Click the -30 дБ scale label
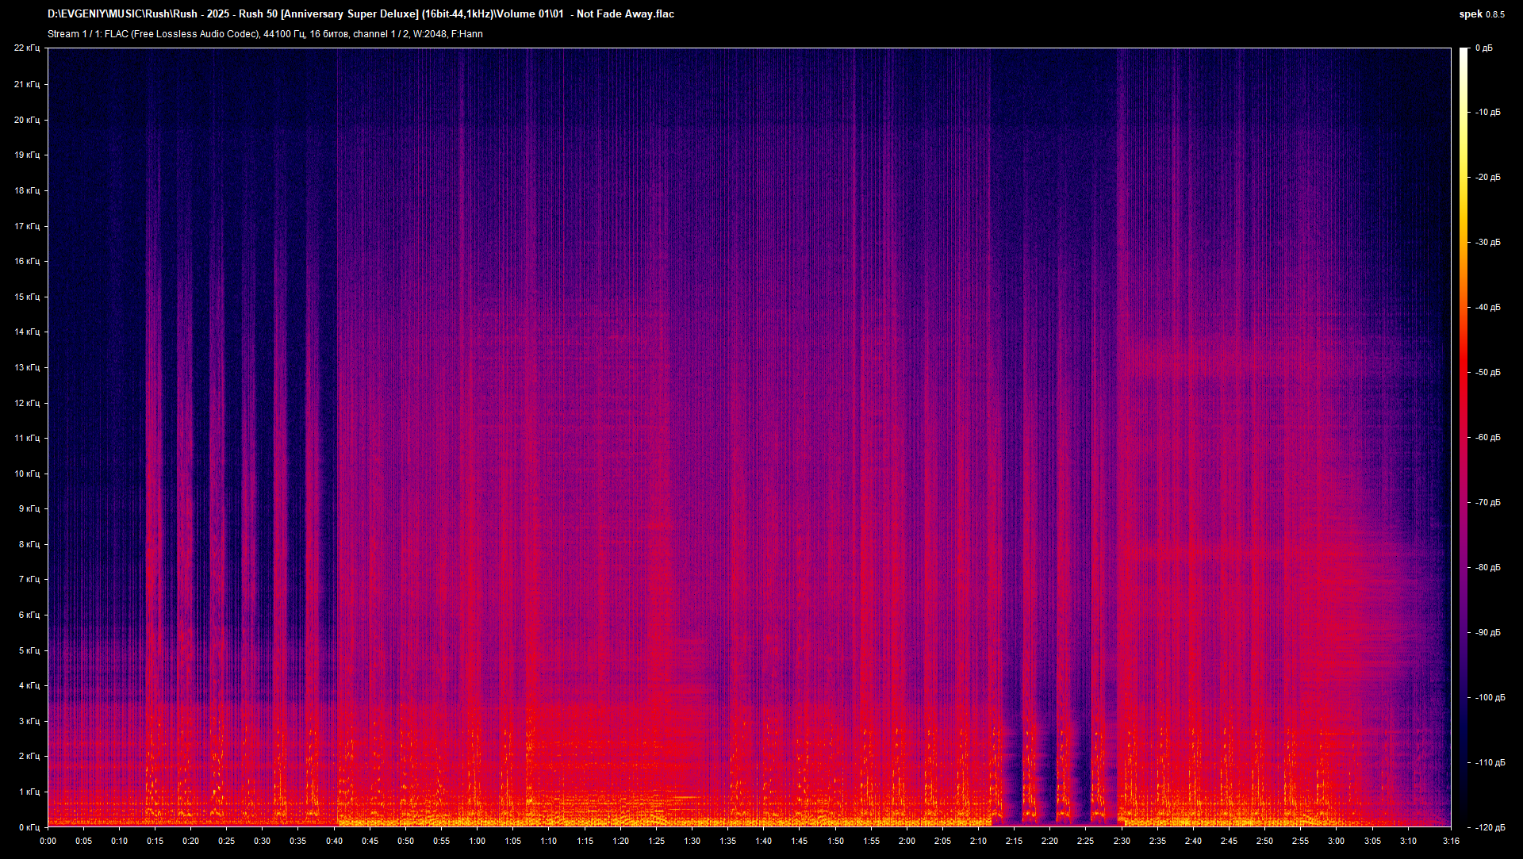1523x859 pixels. click(x=1487, y=242)
